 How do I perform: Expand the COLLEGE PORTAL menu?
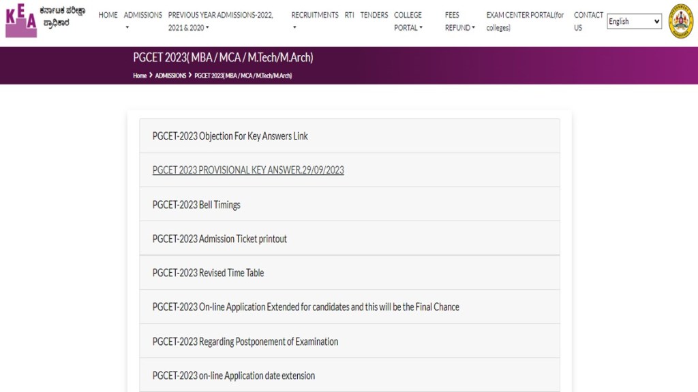pos(408,21)
